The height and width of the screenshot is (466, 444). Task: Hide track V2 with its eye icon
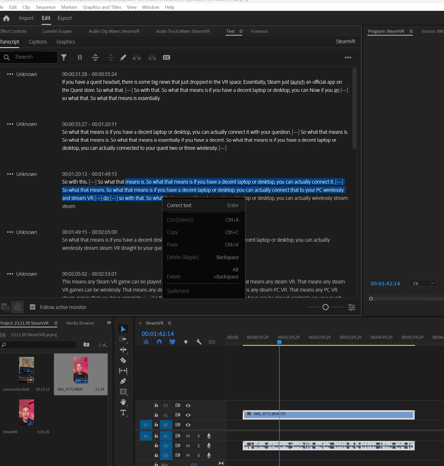[x=188, y=415]
